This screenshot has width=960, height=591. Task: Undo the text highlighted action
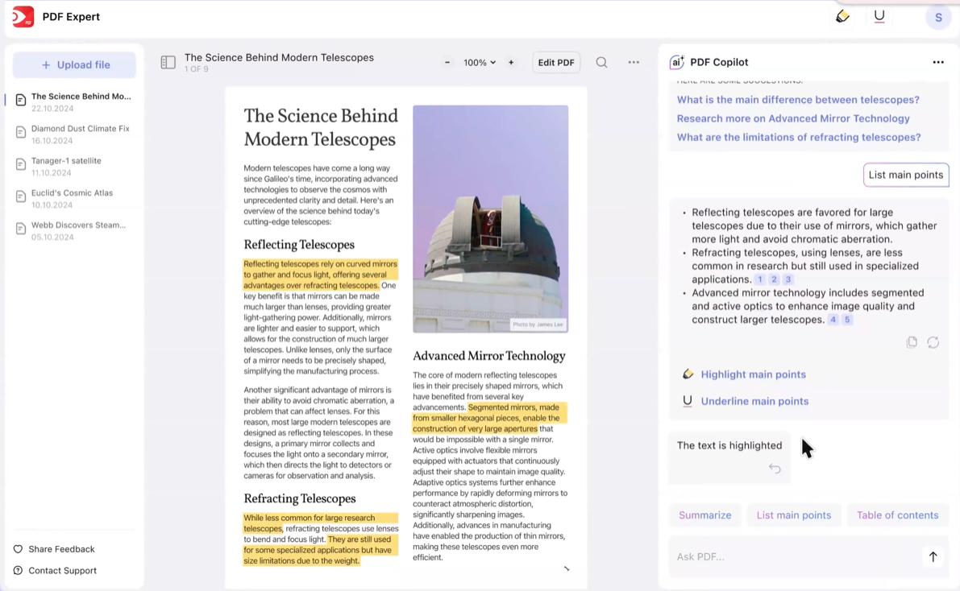pyautogui.click(x=775, y=469)
